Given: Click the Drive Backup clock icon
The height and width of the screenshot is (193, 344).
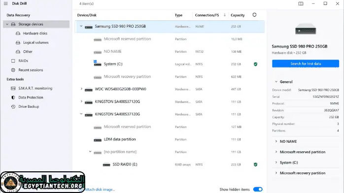Looking at the screenshot, I should [x=13, y=107].
